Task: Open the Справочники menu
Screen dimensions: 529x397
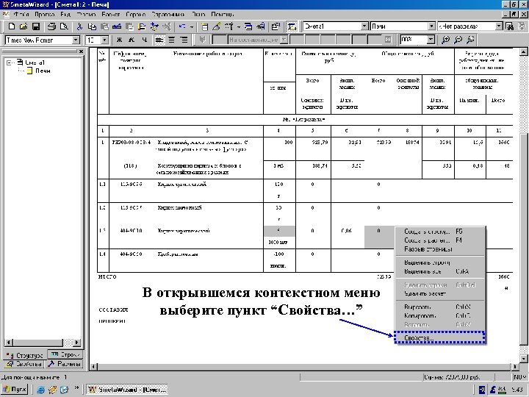Action: click(x=168, y=15)
